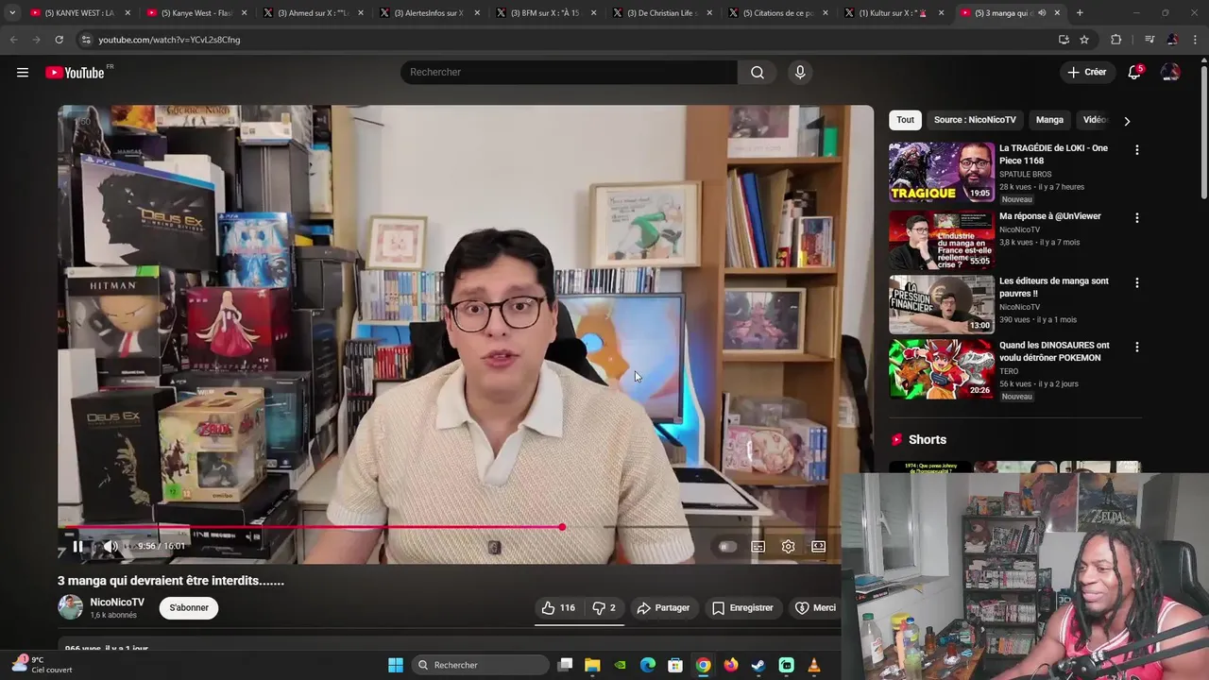View site information icon in address bar
This screenshot has height=680, width=1209.
click(86, 40)
